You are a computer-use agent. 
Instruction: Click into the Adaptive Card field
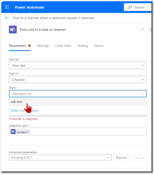(78, 132)
